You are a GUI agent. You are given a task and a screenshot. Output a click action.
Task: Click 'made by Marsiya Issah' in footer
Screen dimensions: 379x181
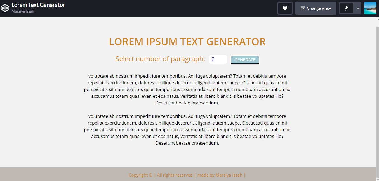(220, 175)
